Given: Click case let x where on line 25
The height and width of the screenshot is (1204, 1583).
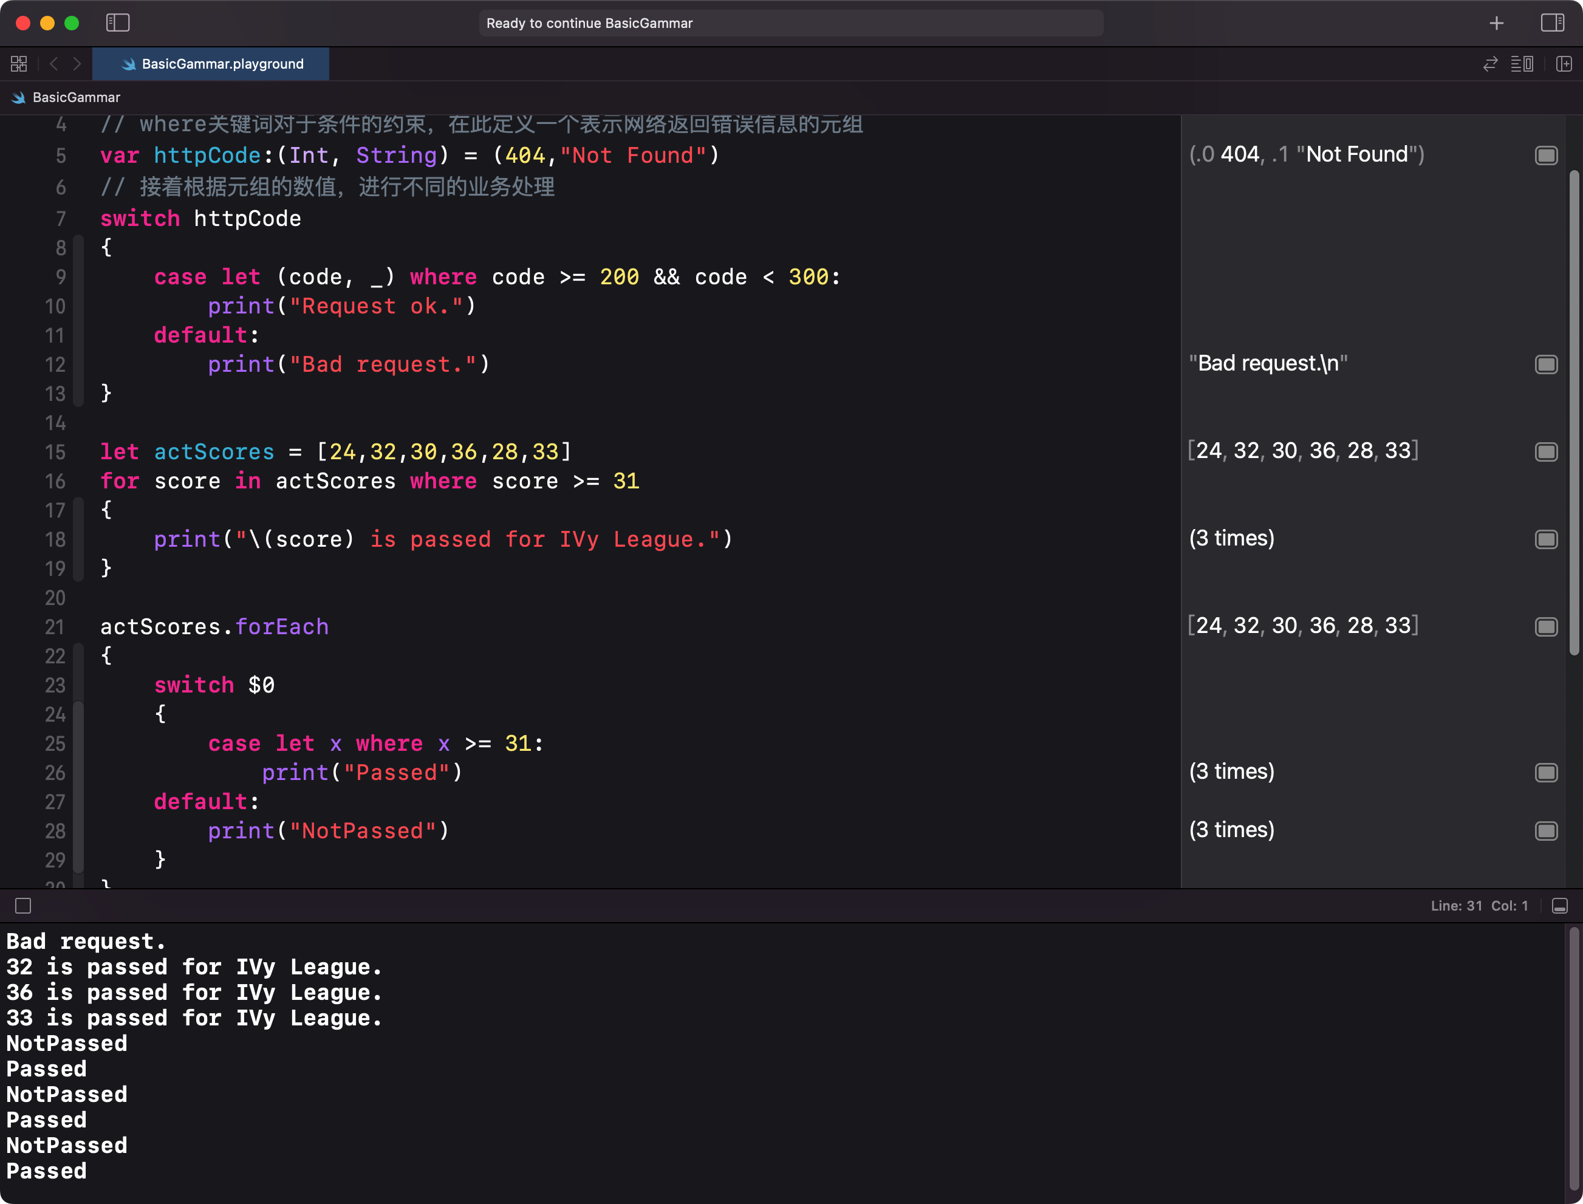Looking at the screenshot, I should pos(315,743).
